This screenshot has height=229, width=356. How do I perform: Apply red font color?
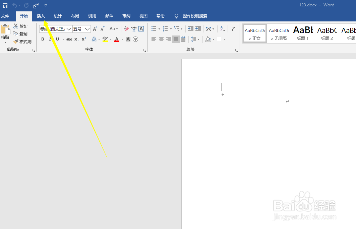coord(117,39)
